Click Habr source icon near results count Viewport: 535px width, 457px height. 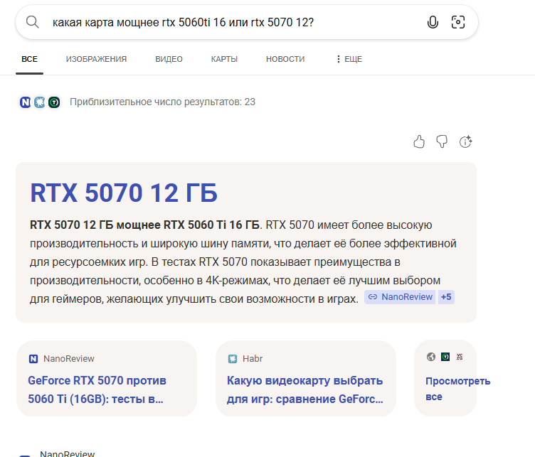[40, 102]
